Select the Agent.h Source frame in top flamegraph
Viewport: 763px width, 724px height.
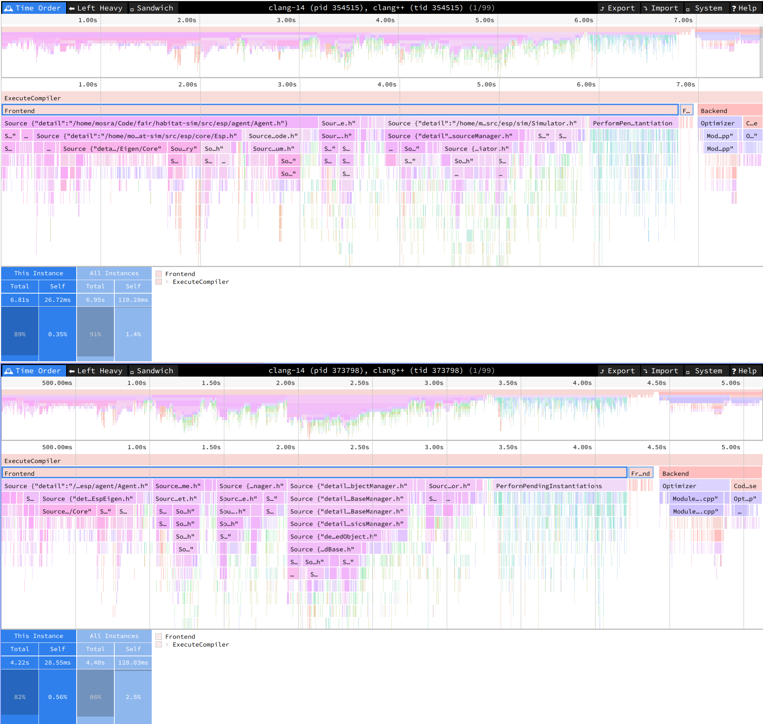(160, 123)
